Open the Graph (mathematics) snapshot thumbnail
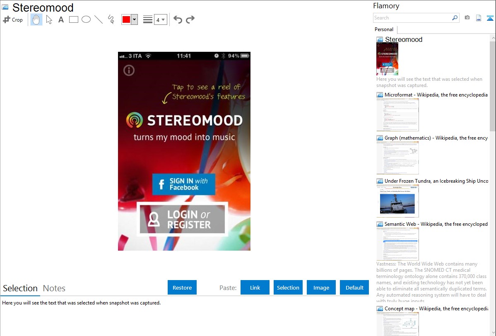 [x=397, y=158]
